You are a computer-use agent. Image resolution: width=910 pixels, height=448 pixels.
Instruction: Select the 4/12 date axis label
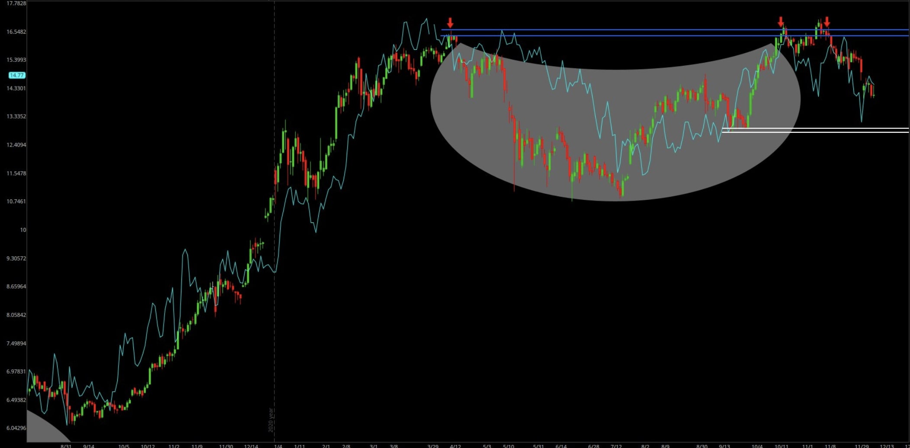tap(455, 446)
